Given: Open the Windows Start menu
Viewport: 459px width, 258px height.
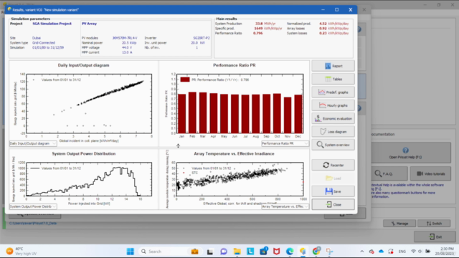Looking at the screenshot, I should [131, 252].
